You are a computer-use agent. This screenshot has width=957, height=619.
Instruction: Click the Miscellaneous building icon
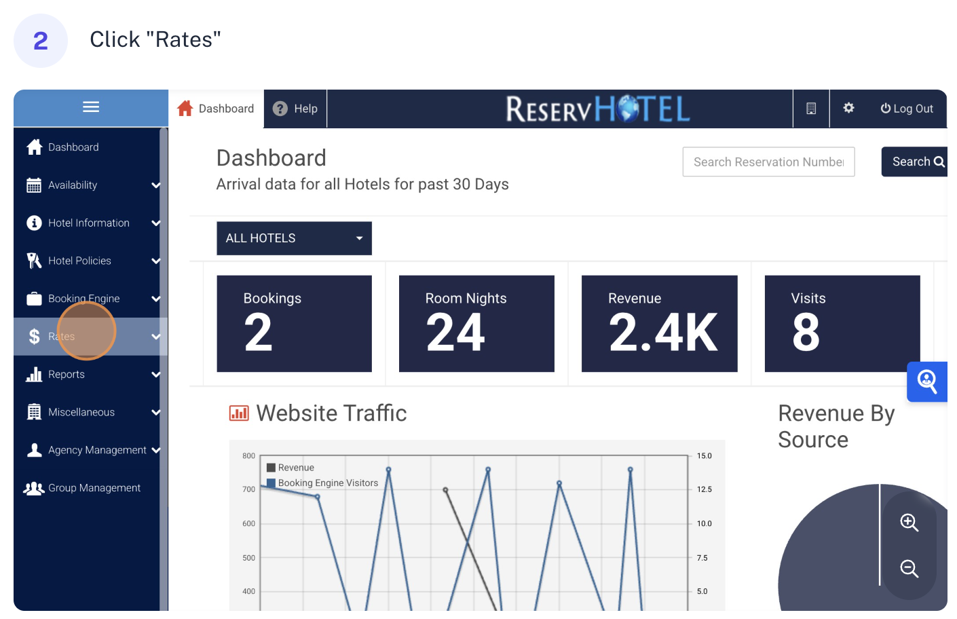click(34, 412)
